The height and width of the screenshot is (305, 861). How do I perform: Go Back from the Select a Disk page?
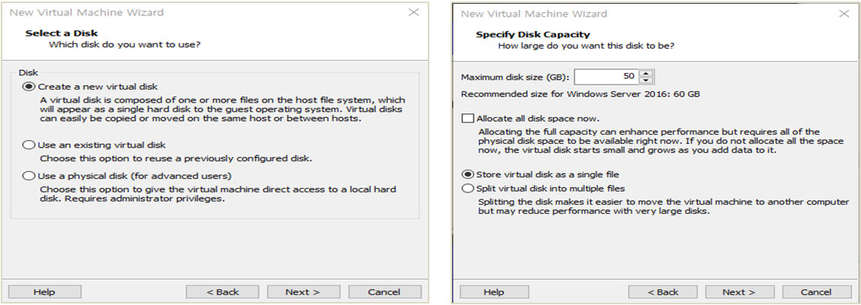(223, 292)
